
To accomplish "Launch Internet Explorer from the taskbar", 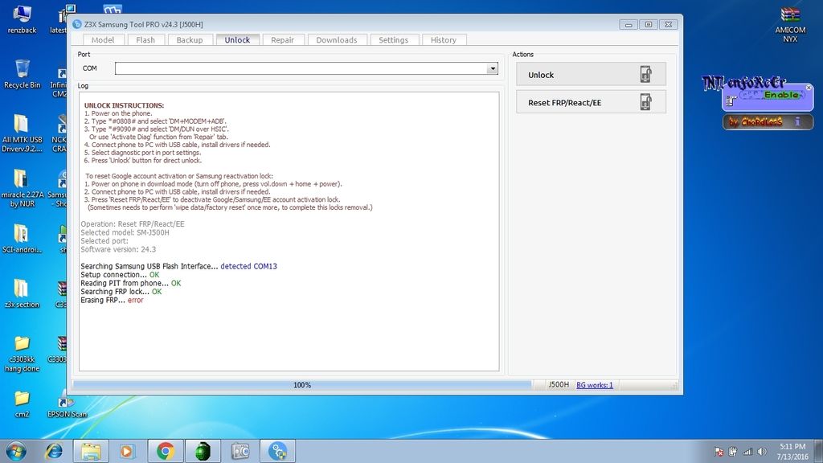I will coord(54,450).
